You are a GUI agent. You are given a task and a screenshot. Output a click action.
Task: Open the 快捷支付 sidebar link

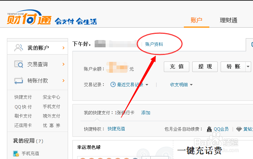click(23, 97)
